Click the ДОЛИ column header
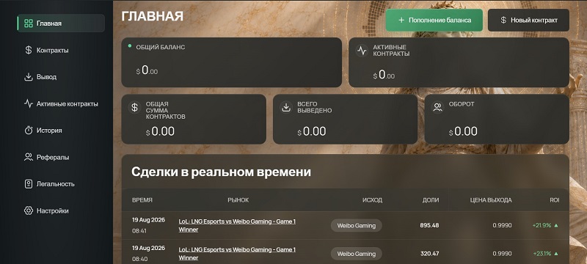Image resolution: width=587 pixels, height=264 pixels. click(x=431, y=200)
